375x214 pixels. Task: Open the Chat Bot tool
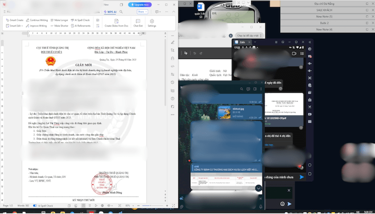[138, 23]
